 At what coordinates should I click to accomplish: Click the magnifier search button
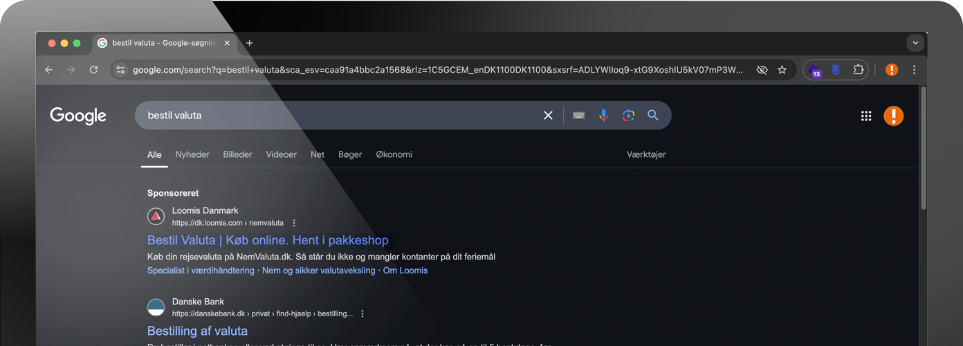(653, 116)
